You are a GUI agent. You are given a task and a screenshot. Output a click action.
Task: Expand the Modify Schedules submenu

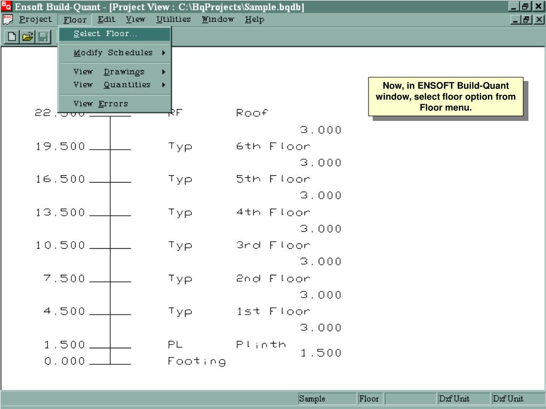[115, 53]
